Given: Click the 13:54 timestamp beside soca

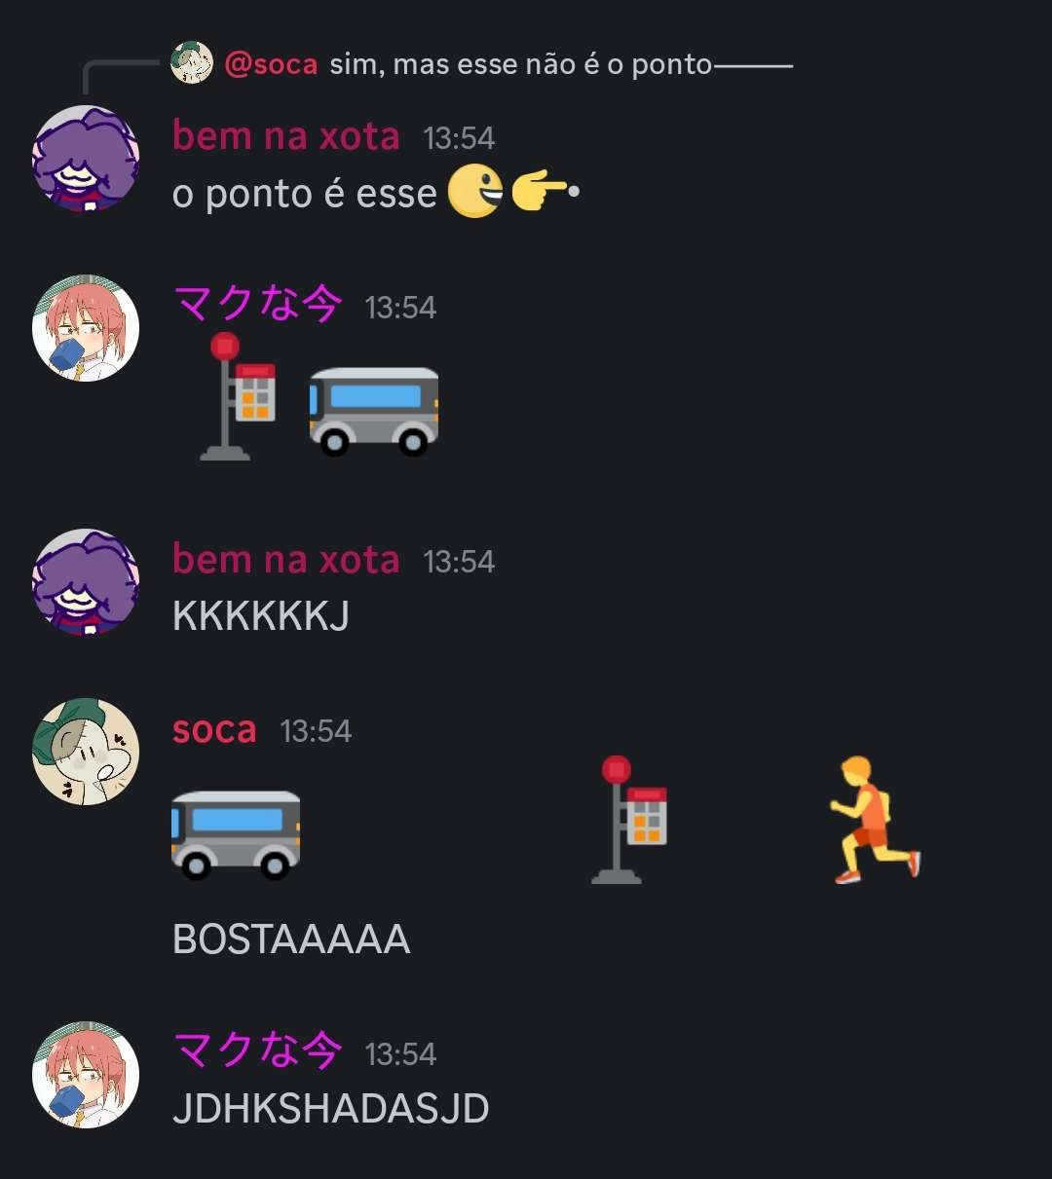Looking at the screenshot, I should point(316,731).
